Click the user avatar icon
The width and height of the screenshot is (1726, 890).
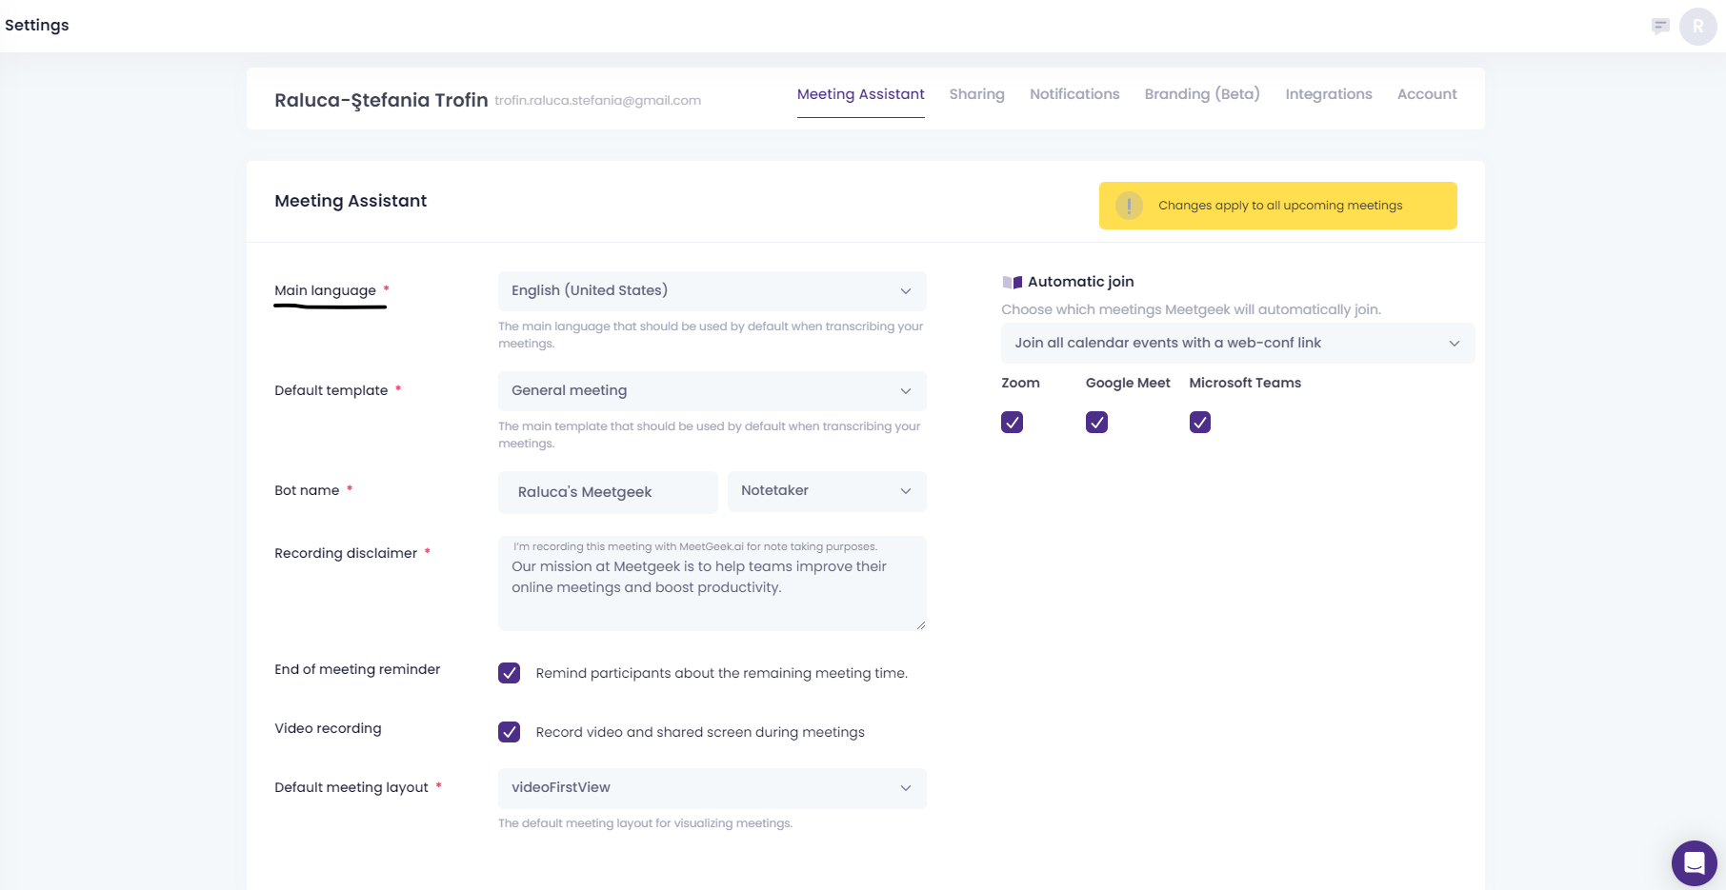1697,27
